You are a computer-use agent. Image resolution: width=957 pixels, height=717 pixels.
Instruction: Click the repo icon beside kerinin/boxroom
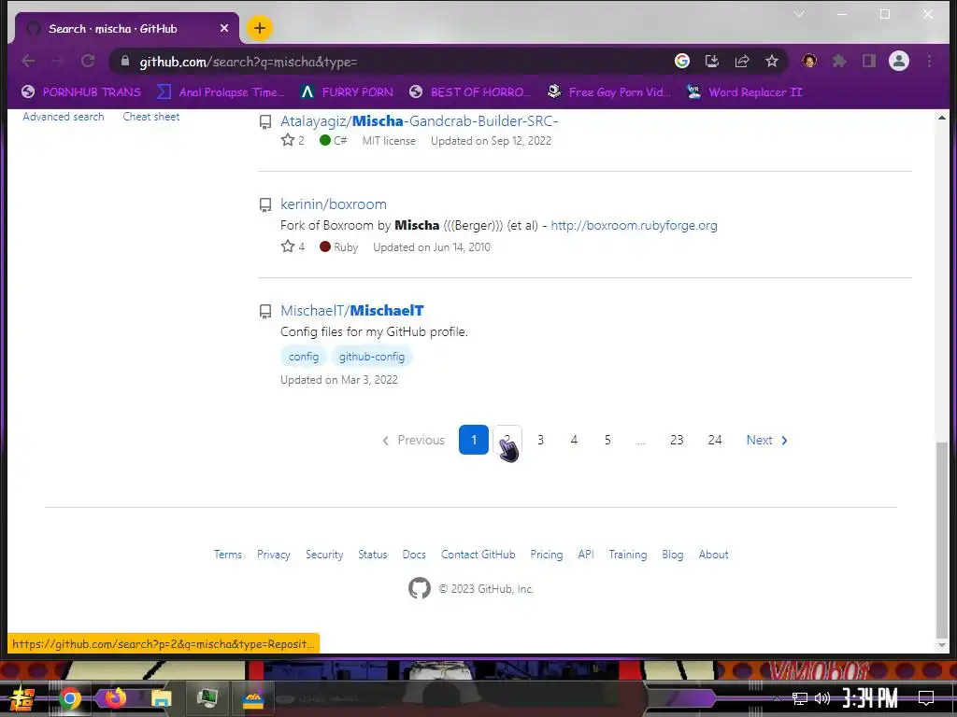coord(265,204)
